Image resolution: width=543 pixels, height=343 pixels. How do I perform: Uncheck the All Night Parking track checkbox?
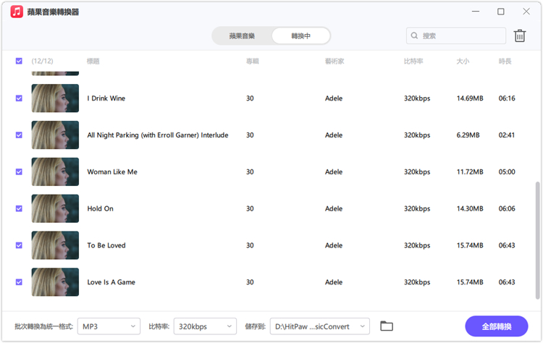click(19, 135)
